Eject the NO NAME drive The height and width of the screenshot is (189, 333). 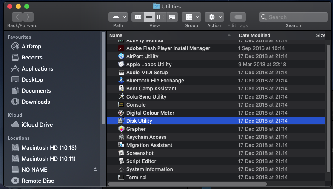(95, 169)
